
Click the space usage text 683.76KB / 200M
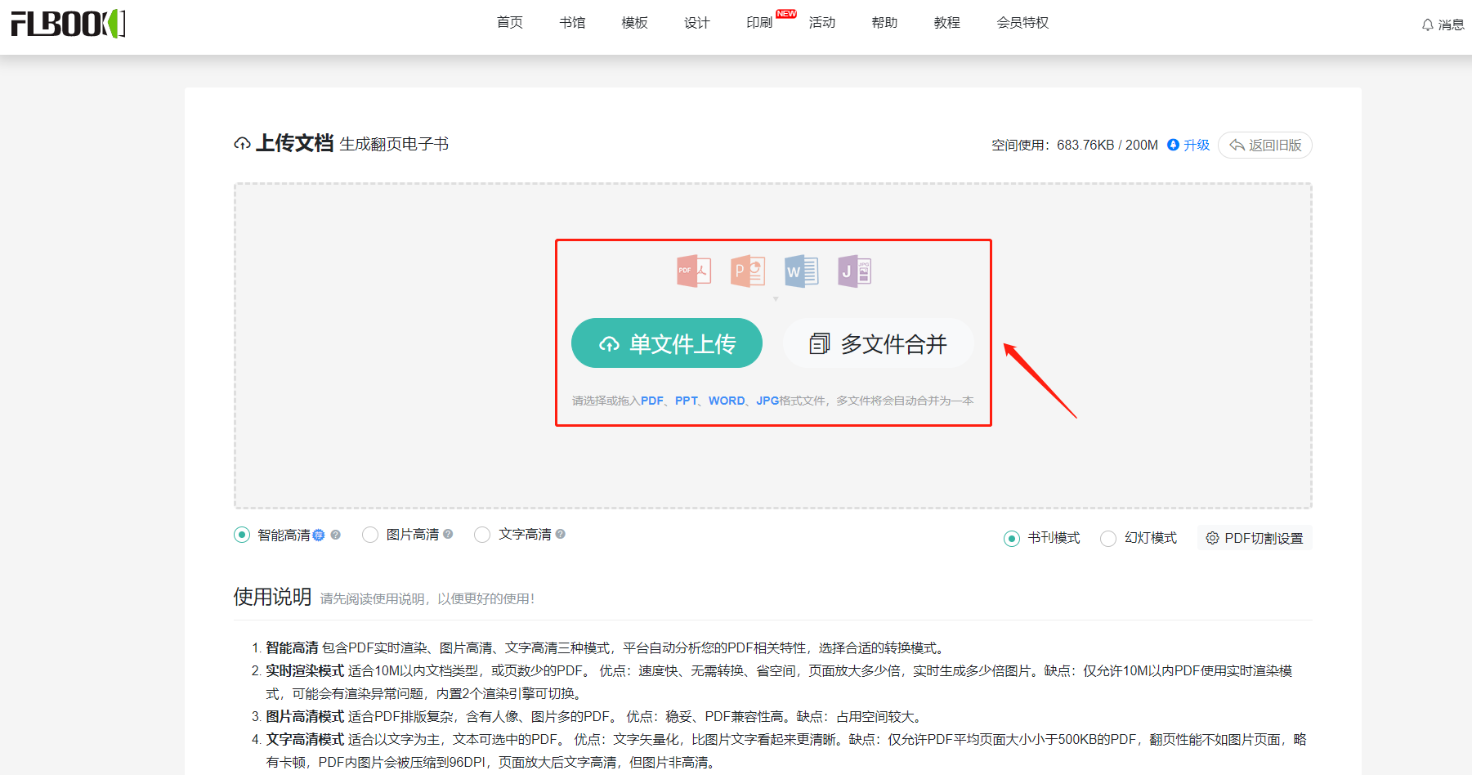point(1107,145)
